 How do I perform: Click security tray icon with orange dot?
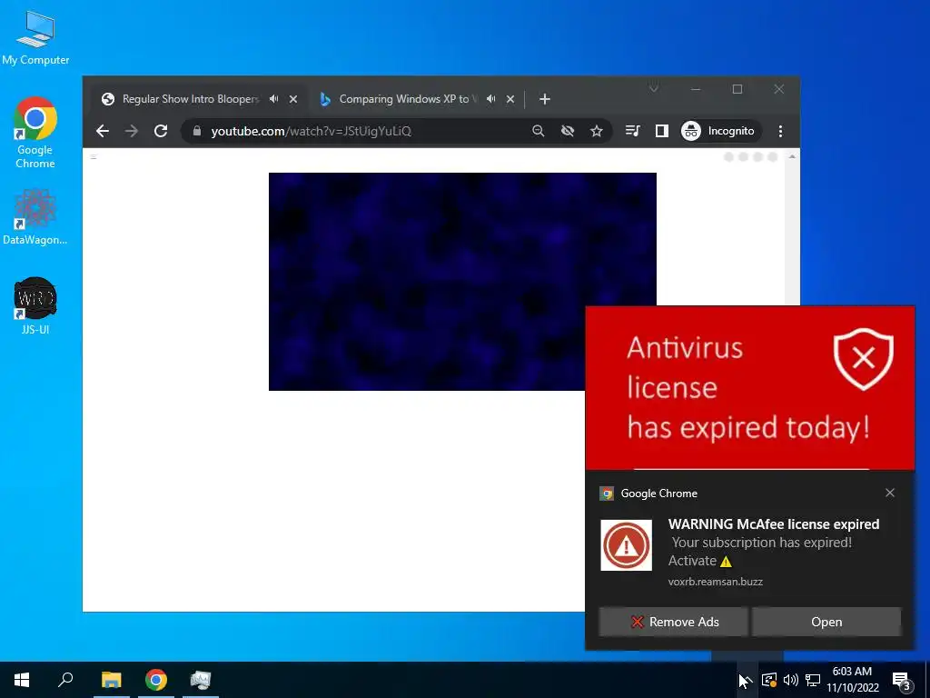click(x=769, y=680)
